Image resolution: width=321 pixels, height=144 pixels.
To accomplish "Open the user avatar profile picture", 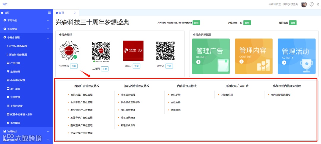I will coord(304,4).
